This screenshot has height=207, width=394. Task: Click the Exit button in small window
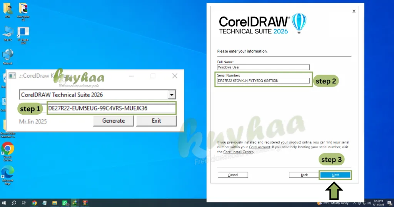[156, 121]
